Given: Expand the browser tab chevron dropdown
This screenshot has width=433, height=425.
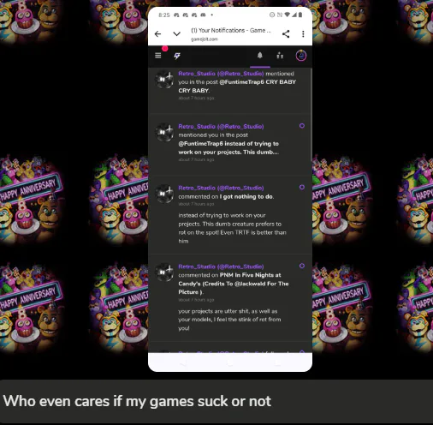Looking at the screenshot, I should pos(177,34).
